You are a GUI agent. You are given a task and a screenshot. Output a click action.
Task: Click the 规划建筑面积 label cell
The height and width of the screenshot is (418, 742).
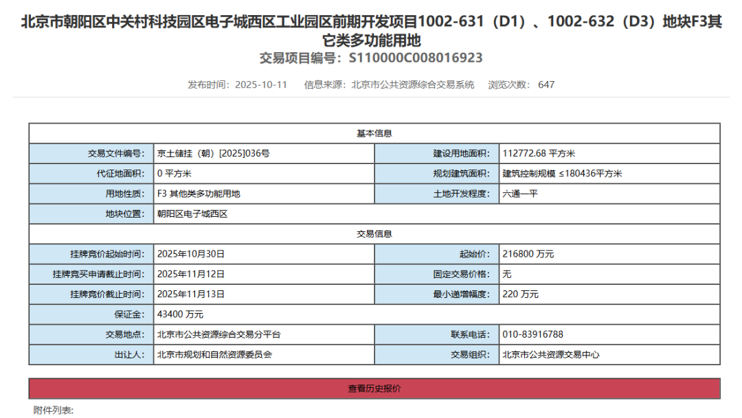click(437, 174)
